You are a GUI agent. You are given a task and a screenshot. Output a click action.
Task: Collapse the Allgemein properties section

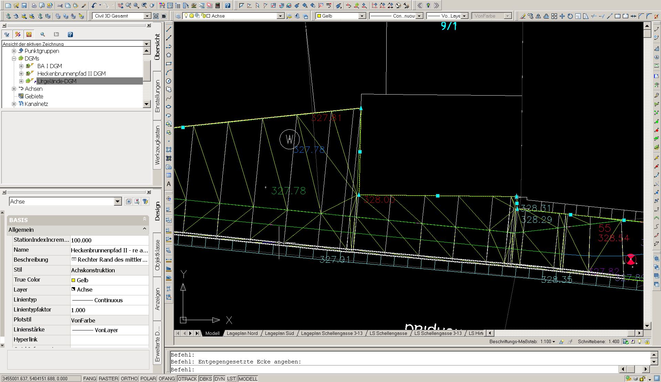click(145, 229)
